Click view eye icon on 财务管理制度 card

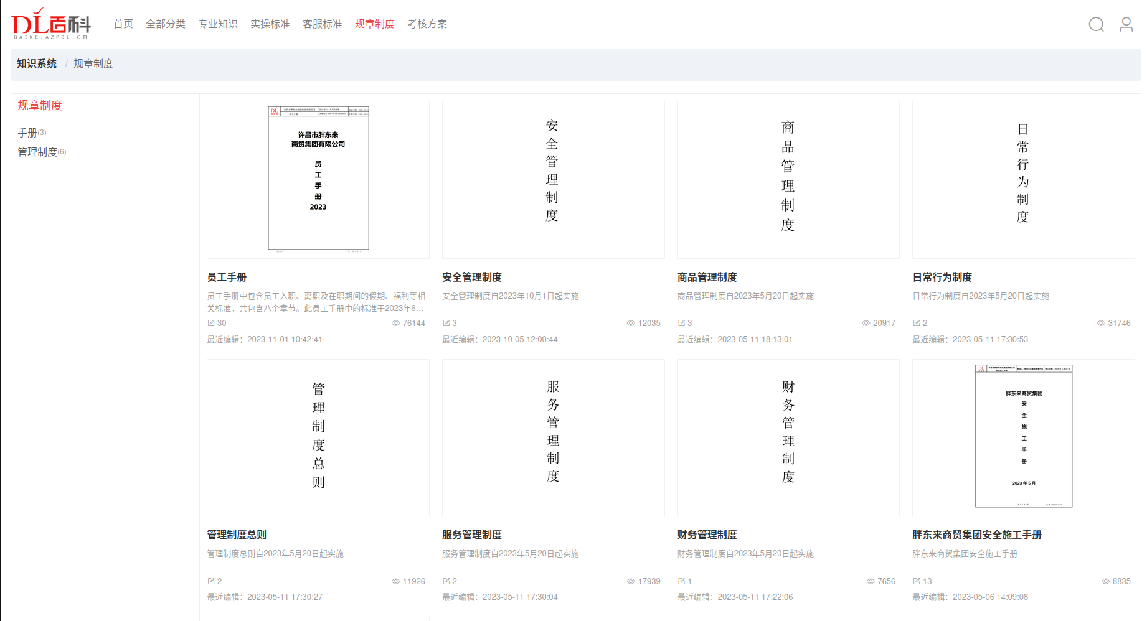click(871, 581)
